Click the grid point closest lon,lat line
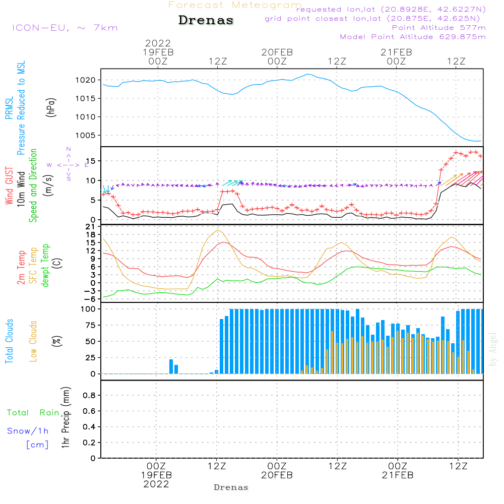This screenshot has height=504, width=504. coord(372,19)
